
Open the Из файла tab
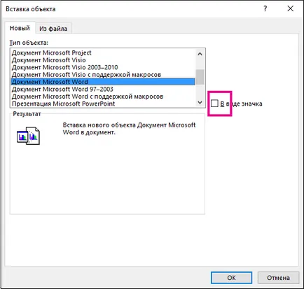[53, 29]
